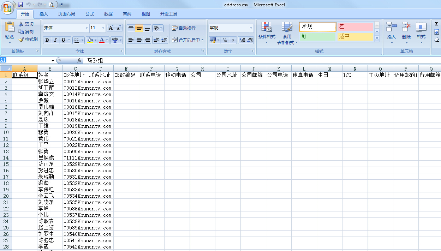Open the Customize Quick Access Toolbar arrow
Image resolution: width=441 pixels, height=251 pixels.
click(61, 5)
